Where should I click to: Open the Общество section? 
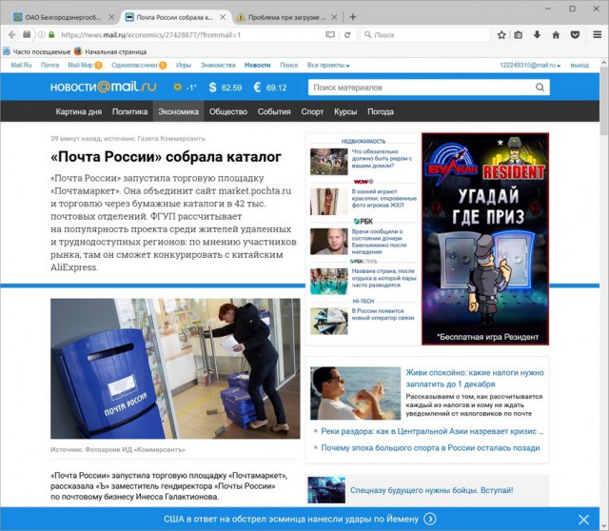228,112
